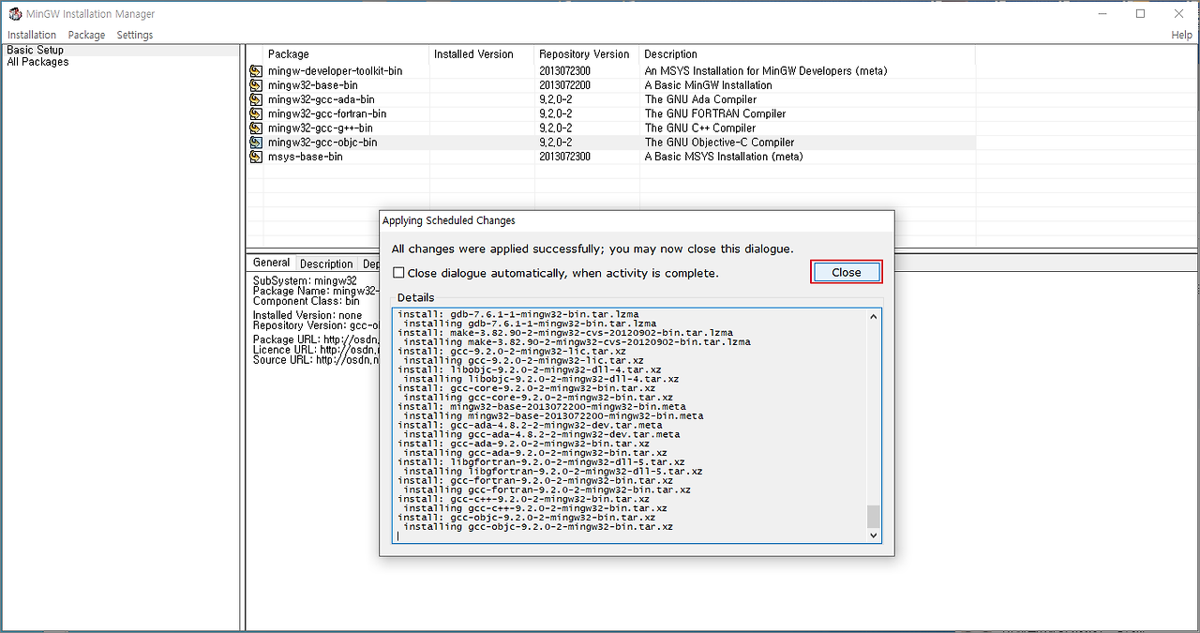Click 'The GNU C++ Compiler' description
Image resolution: width=1200 pixels, height=633 pixels.
coord(699,128)
